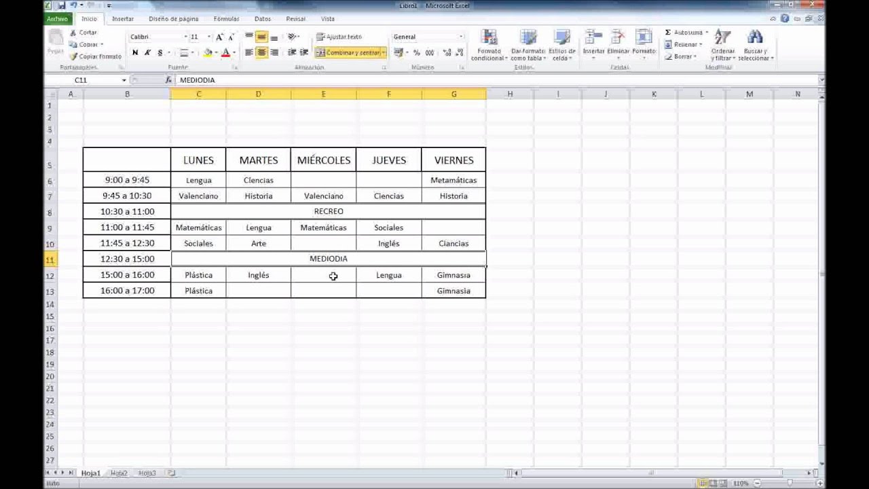
Task: Click the Cortar (cut) icon
Action: [x=73, y=33]
